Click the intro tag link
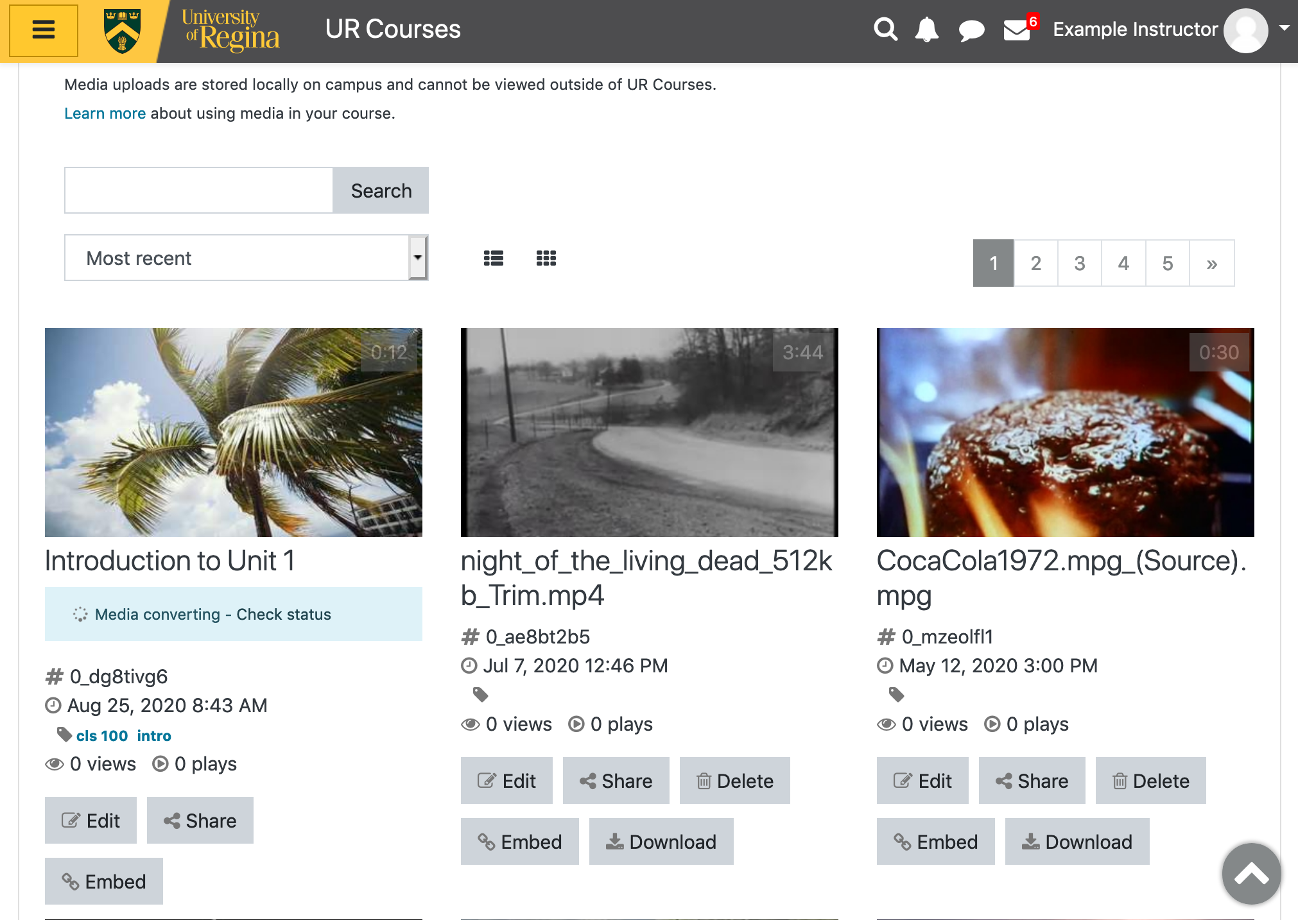Screen dimensions: 1298x920 pos(153,735)
